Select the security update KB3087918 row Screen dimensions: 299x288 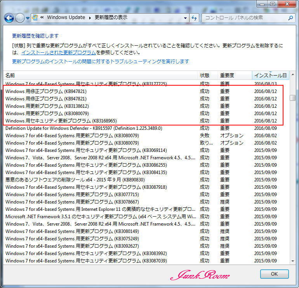146,187
